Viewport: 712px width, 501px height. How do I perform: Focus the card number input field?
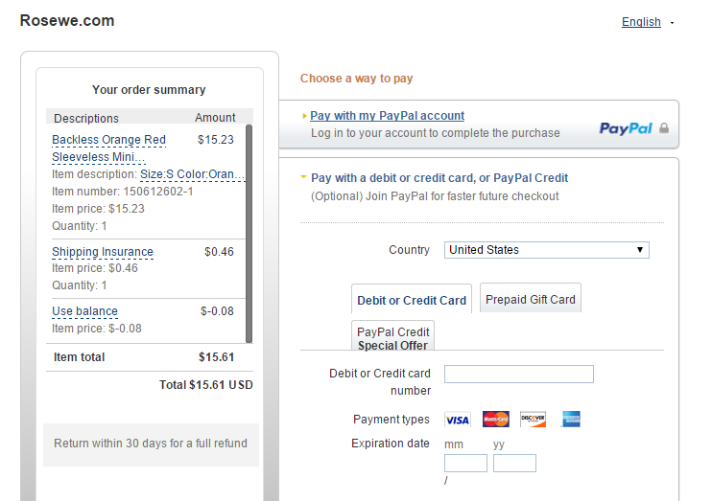518,374
